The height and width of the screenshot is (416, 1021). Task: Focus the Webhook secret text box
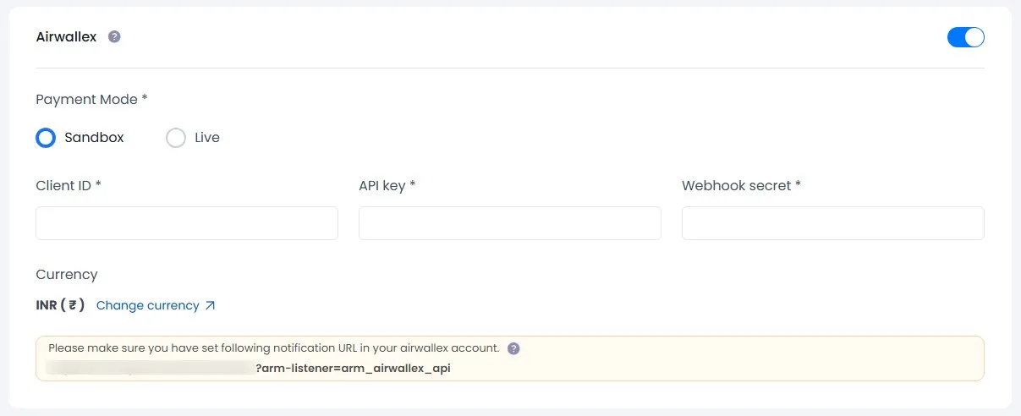(x=832, y=223)
